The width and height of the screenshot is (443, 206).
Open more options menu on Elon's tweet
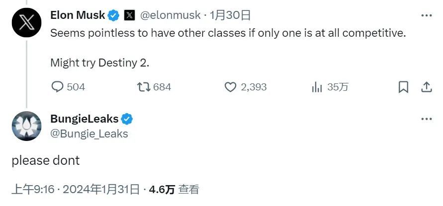[426, 15]
